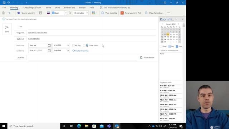
Task: Select suggested time 12:00 PM - 12:30 PM
Action: tap(171, 115)
